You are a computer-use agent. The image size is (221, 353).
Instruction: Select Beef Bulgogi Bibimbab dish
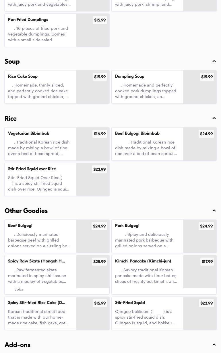(x=164, y=144)
